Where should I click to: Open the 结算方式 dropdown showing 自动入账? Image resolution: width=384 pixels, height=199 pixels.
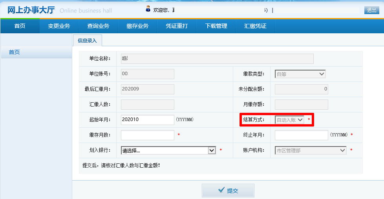point(289,120)
